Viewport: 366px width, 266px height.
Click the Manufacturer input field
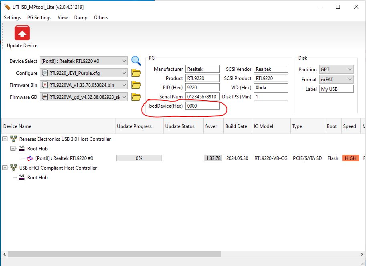202,69
